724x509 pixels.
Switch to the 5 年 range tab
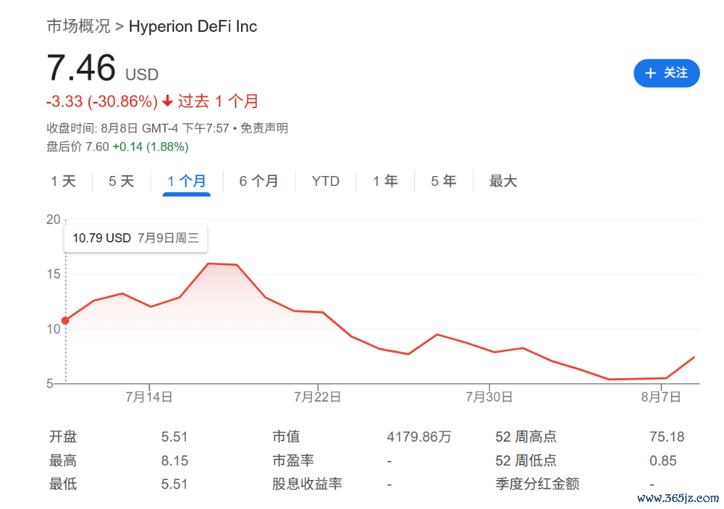click(x=444, y=181)
